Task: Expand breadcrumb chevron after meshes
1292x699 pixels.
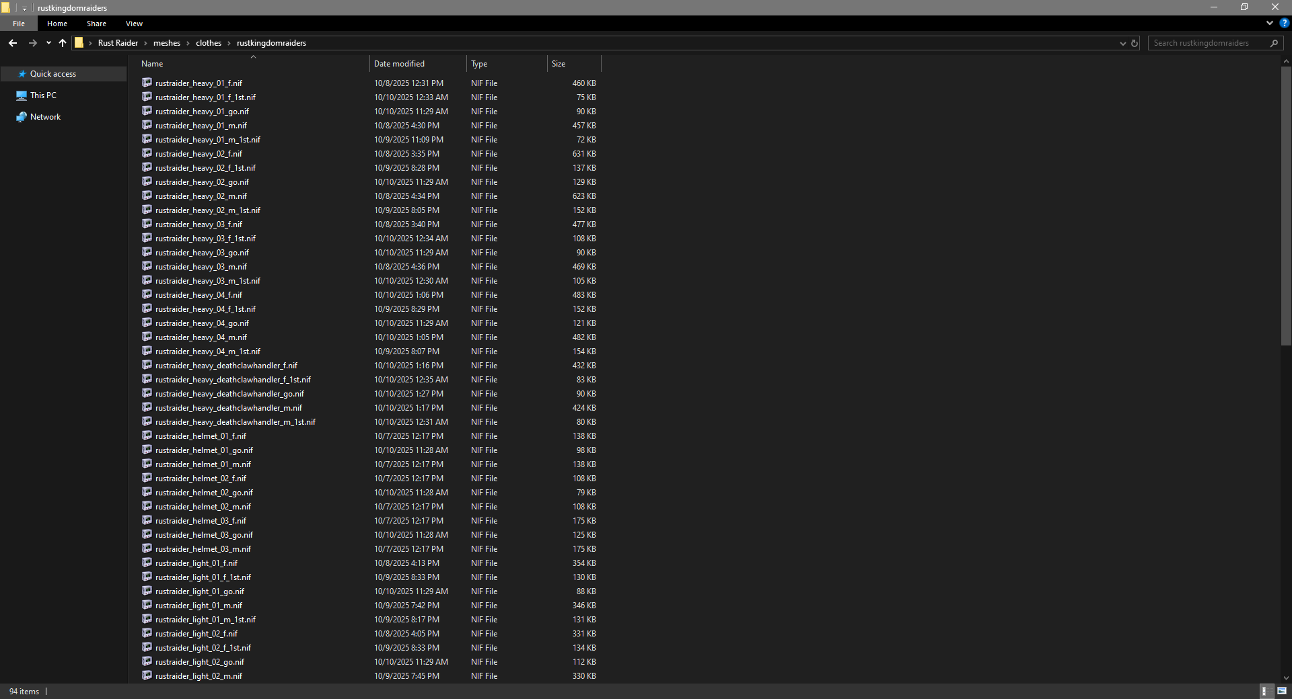Action: (188, 43)
